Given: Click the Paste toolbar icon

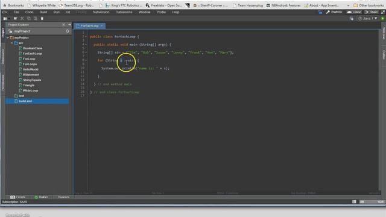Looking at the screenshot, I should click(x=36, y=19).
